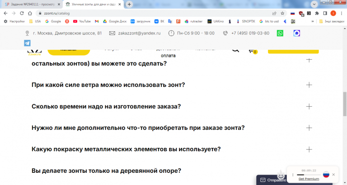
Task: Open the SINOPTIK bookmark
Action: (x=246, y=21)
